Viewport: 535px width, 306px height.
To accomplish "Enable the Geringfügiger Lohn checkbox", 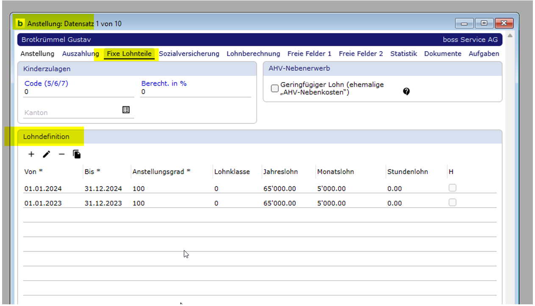I will [x=275, y=88].
